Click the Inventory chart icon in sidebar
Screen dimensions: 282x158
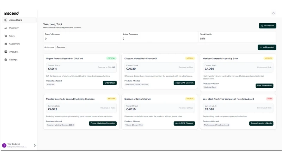point(6,28)
